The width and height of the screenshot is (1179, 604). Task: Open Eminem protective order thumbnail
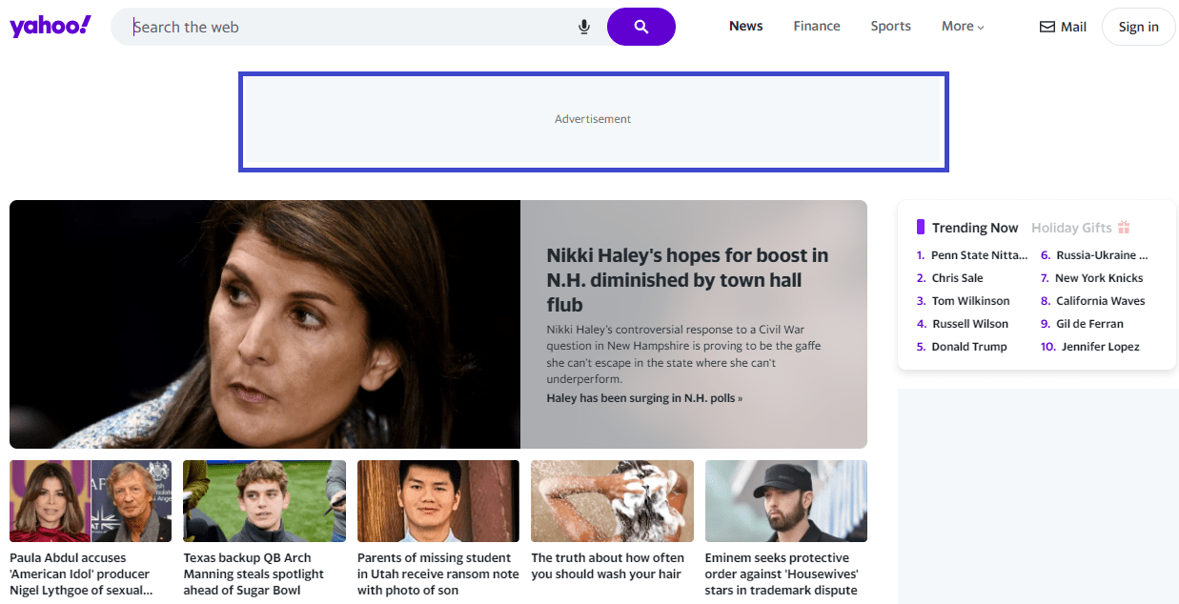pos(786,501)
